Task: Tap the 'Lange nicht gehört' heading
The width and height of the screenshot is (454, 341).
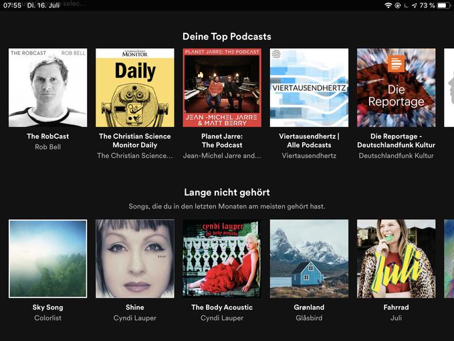Action: [227, 193]
